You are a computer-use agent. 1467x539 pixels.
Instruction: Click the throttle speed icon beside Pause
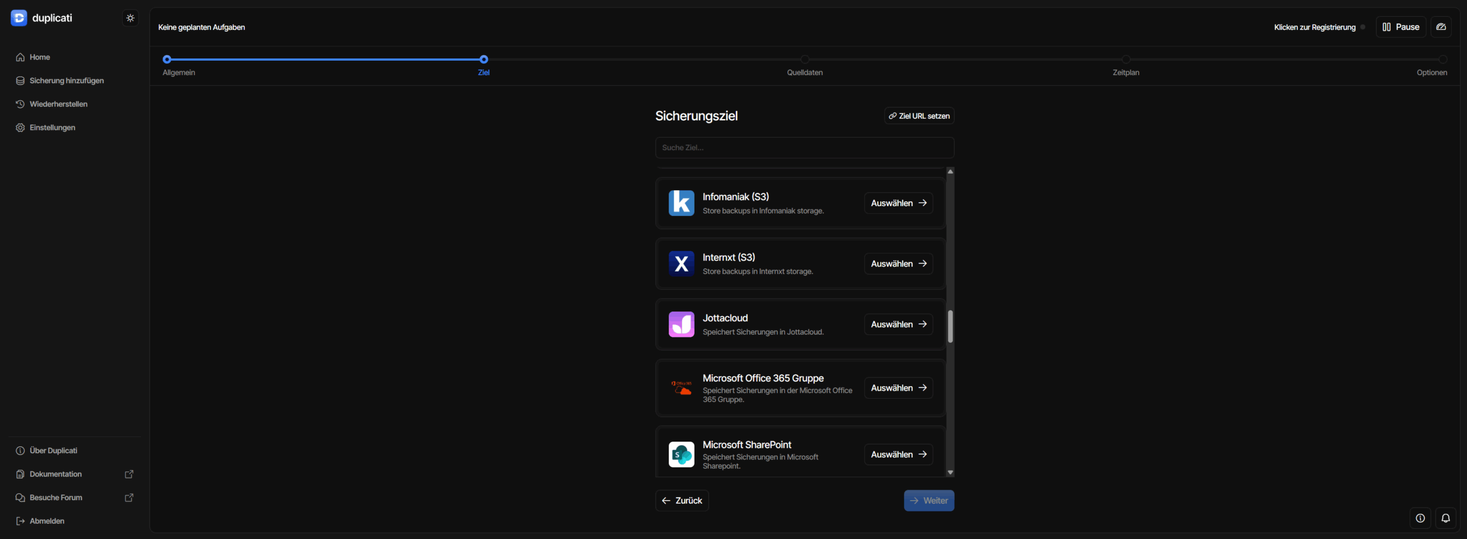point(1441,27)
